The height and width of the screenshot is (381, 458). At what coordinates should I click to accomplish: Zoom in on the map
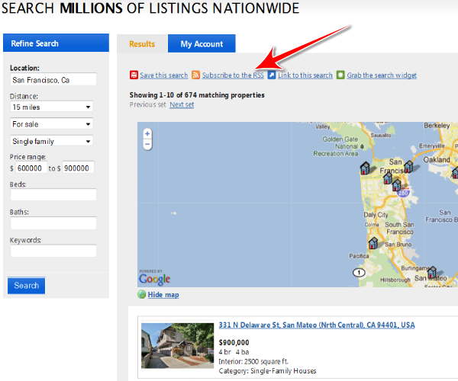(147, 134)
